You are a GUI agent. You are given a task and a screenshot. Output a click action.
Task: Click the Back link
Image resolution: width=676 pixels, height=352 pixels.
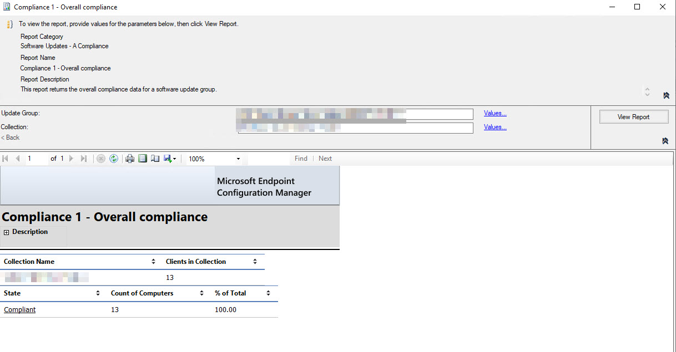coord(10,137)
